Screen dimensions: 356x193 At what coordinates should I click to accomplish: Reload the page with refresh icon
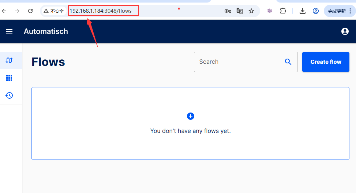click(x=30, y=11)
